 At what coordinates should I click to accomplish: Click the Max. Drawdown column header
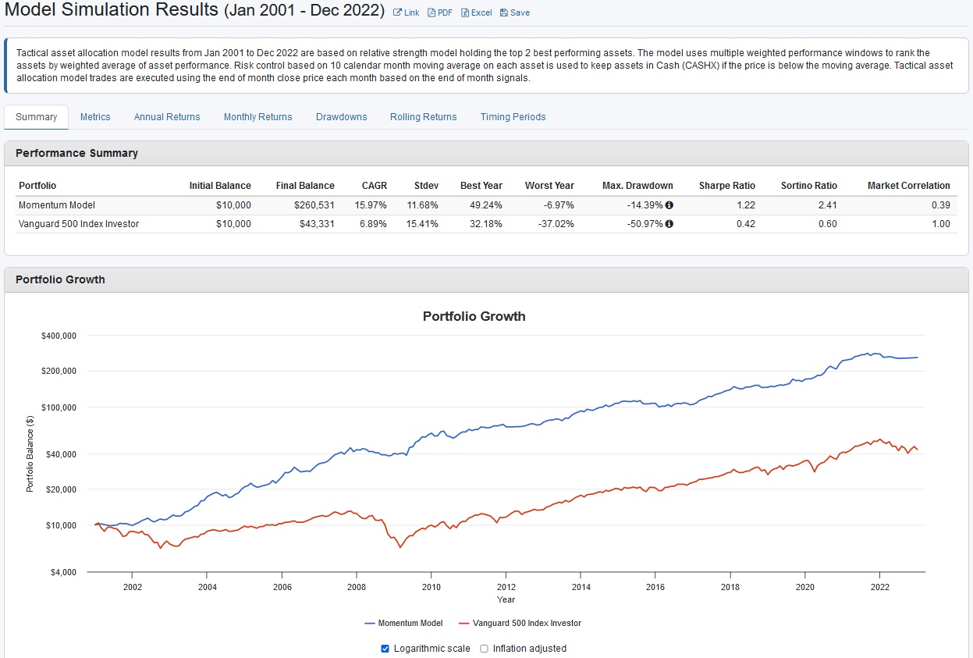click(x=637, y=186)
